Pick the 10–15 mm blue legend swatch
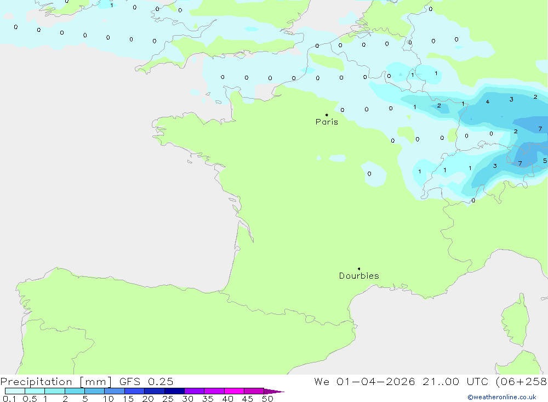This screenshot has width=548, height=402. click(x=115, y=391)
